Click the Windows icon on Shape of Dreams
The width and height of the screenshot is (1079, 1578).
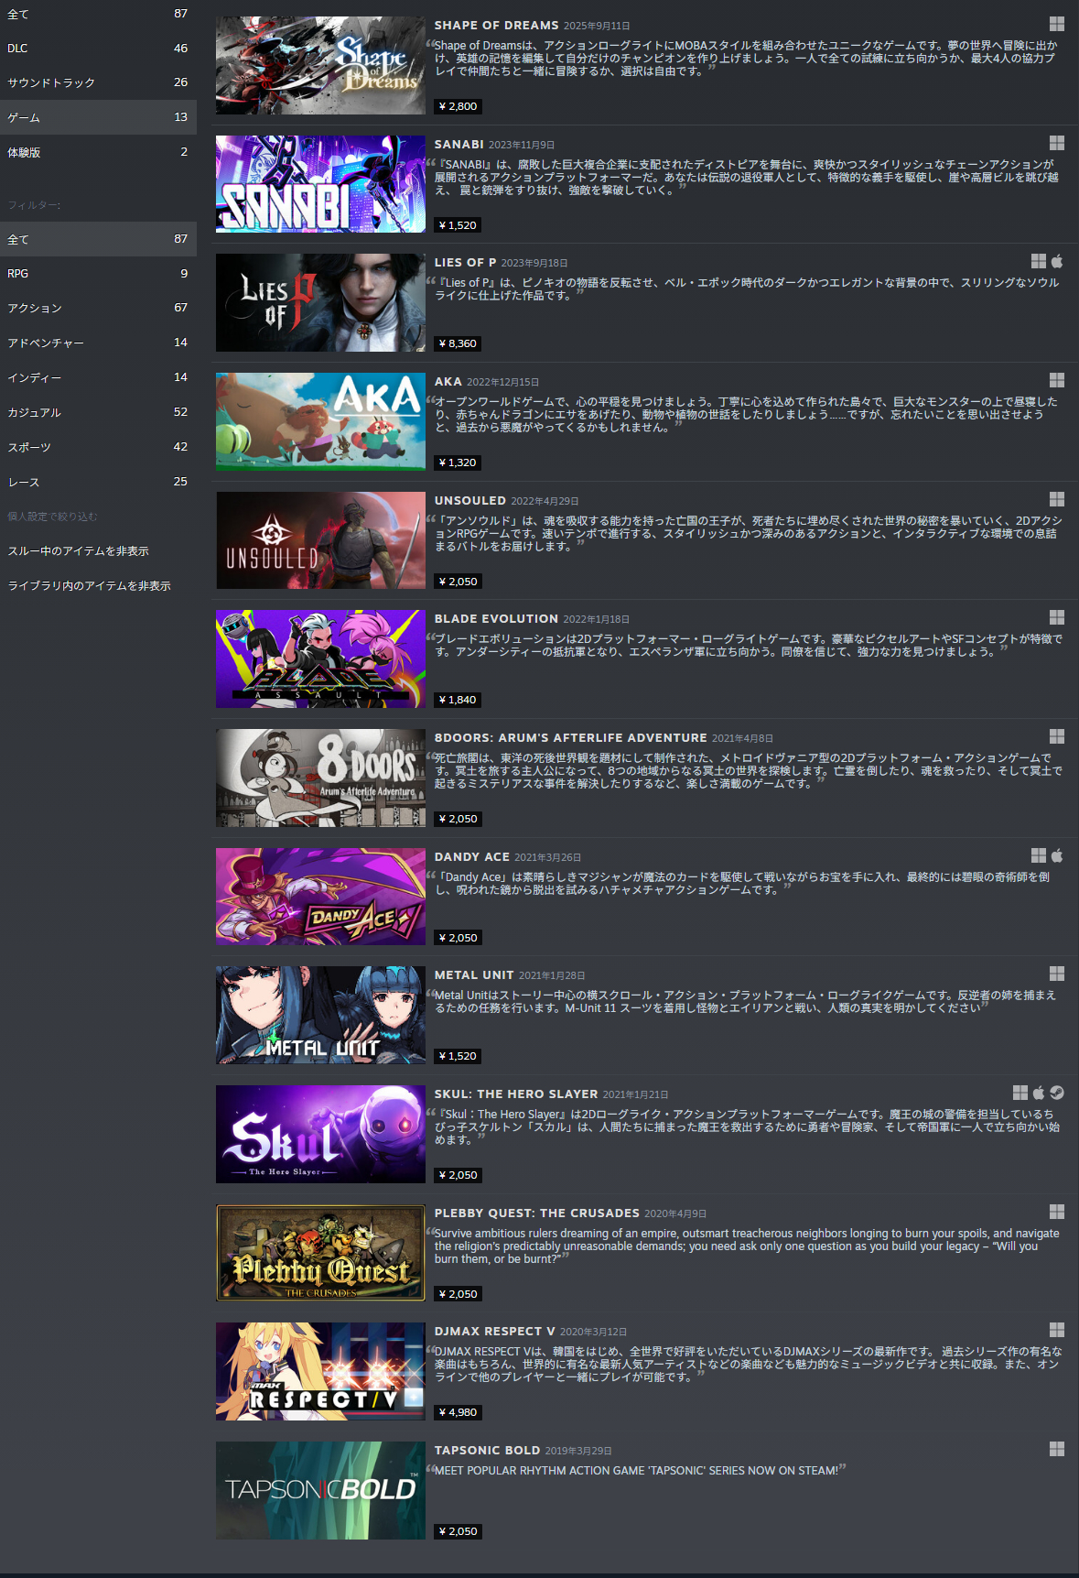(1056, 24)
